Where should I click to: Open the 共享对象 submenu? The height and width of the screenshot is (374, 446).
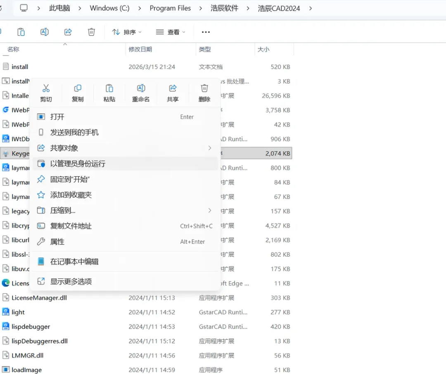click(125, 148)
